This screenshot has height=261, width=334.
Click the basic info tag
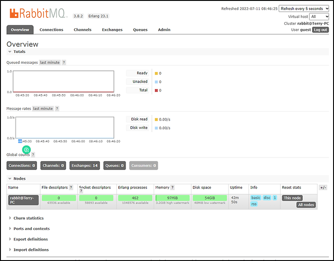(256, 198)
